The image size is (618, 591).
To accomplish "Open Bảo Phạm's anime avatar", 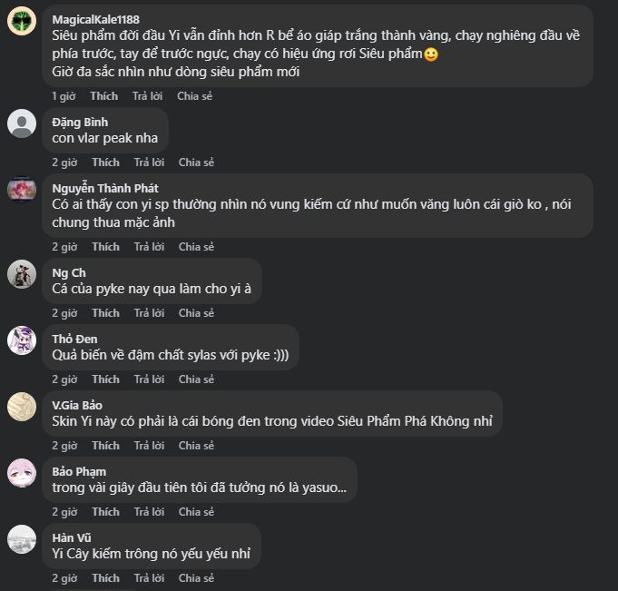I will coord(22,473).
